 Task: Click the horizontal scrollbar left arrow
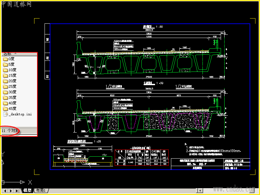click(201, 190)
